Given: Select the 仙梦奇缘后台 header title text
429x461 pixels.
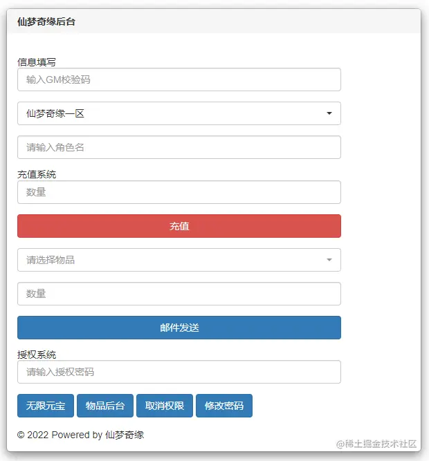Looking at the screenshot, I should (46, 21).
